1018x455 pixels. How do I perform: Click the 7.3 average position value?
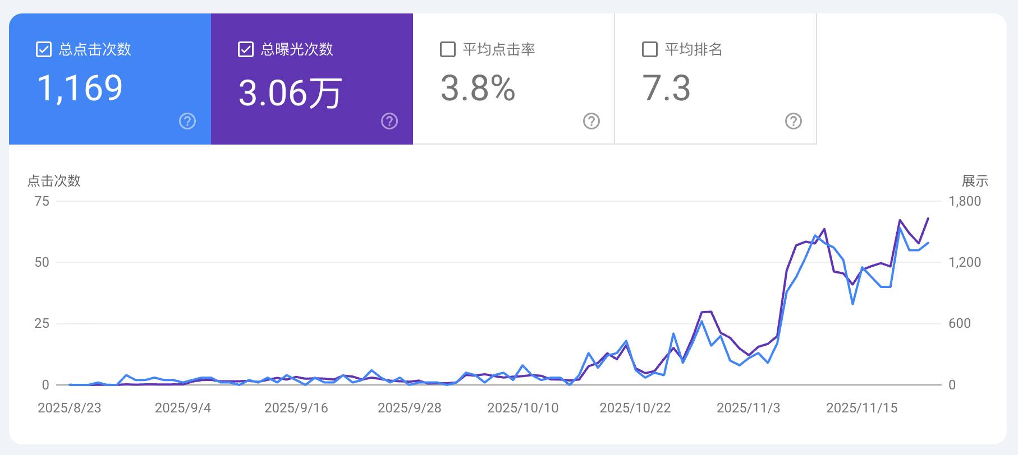click(666, 89)
